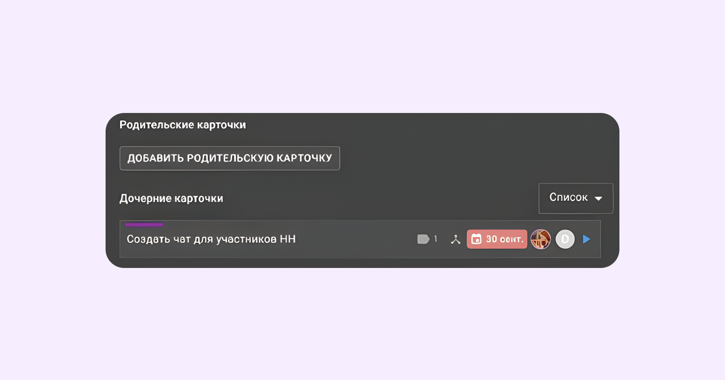Click the child-cards hierarchy icon in the row
The image size is (725, 380).
tap(455, 239)
